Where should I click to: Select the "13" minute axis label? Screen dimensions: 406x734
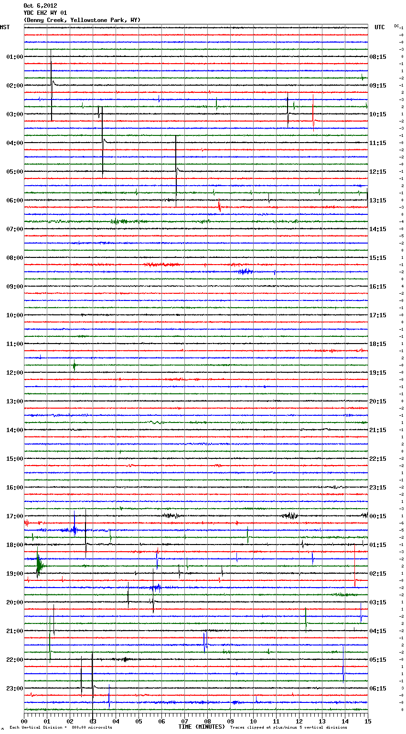click(322, 721)
